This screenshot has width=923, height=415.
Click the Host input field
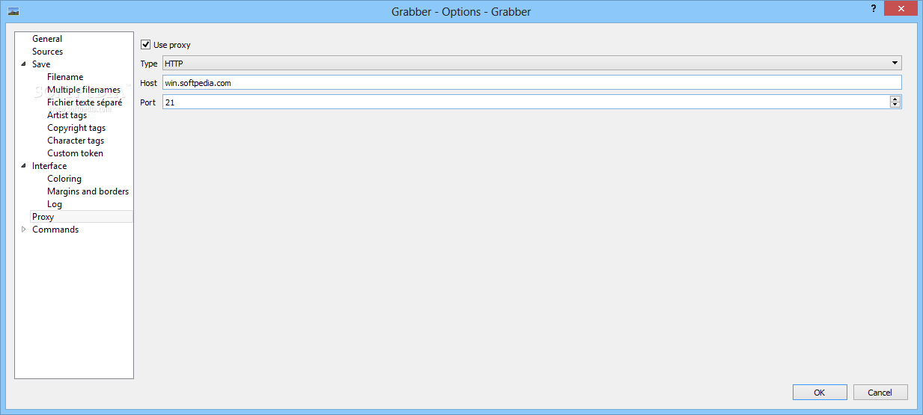pyautogui.click(x=532, y=83)
